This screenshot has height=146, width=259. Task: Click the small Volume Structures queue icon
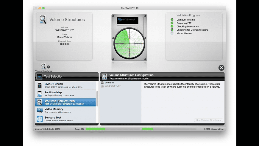43,66
